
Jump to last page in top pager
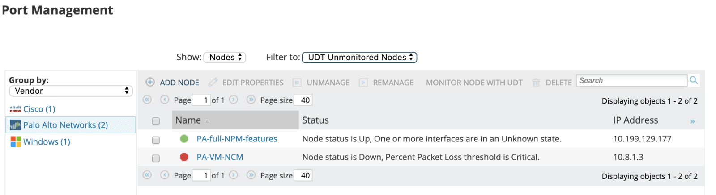251,100
